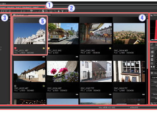
Task: Click exposure info F7.1 1/320 ISO400
Action: [x=90, y=91]
